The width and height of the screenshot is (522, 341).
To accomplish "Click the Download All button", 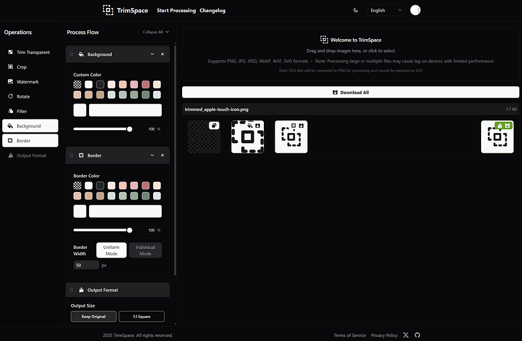I will point(351,92).
